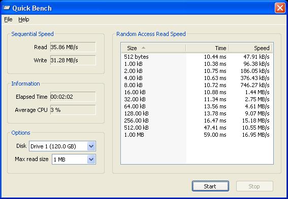
Task: Sort results by Time column header
Action: pyautogui.click(x=207, y=48)
